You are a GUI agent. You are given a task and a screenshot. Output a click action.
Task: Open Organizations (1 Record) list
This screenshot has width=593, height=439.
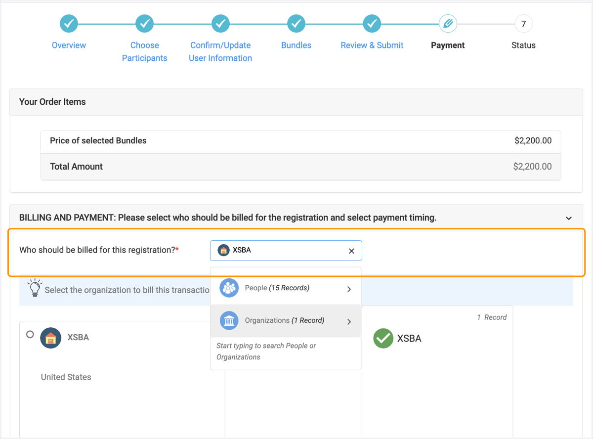pos(286,321)
